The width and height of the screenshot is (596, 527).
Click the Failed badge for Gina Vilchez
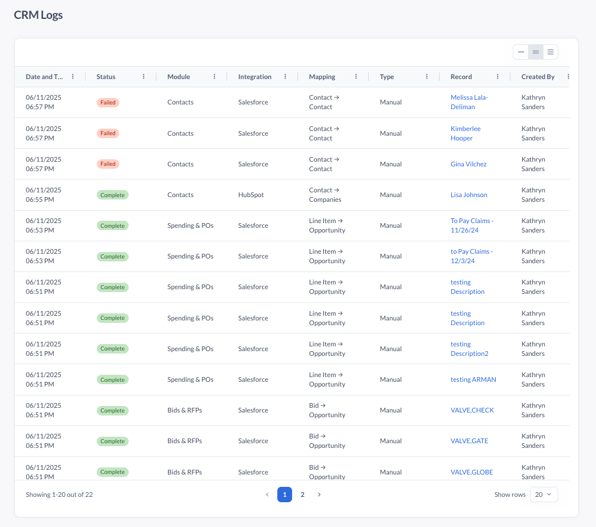click(108, 164)
